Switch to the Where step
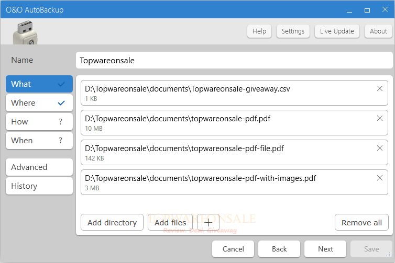The width and height of the screenshot is (395, 263). pyautogui.click(x=39, y=103)
